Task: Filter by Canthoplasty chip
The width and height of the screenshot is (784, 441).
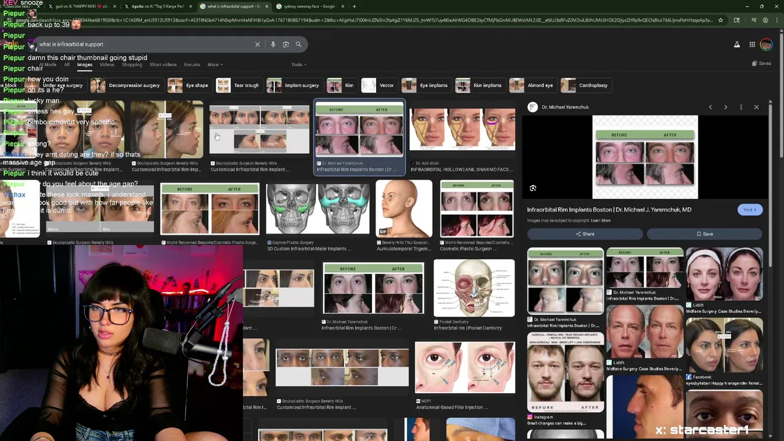Action: point(586,85)
